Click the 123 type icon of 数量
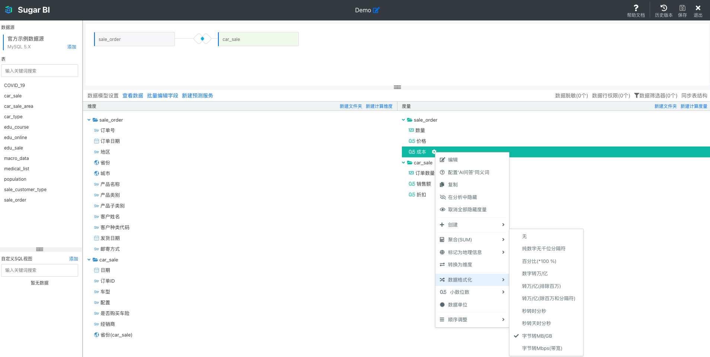 click(411, 130)
